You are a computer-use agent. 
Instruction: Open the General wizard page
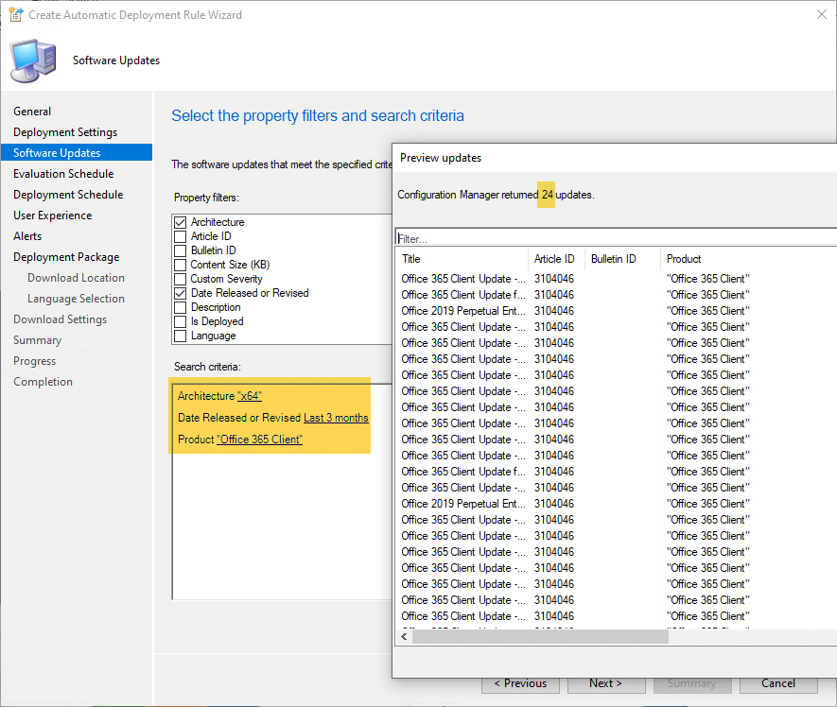(x=32, y=112)
